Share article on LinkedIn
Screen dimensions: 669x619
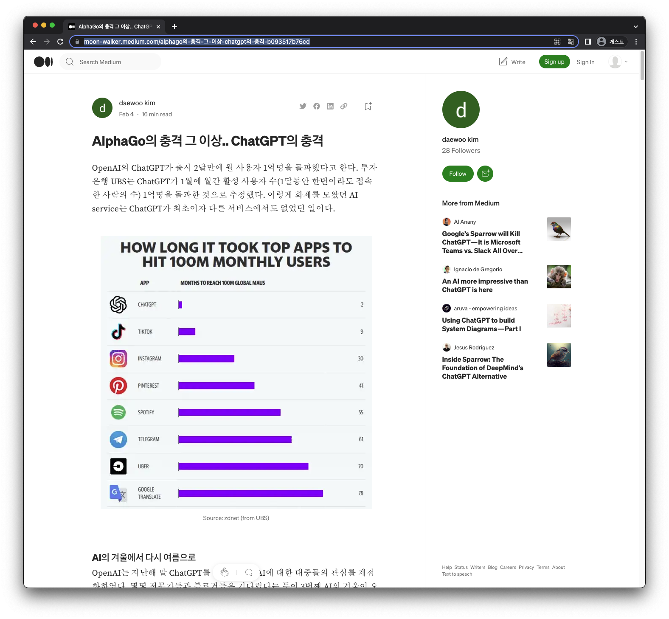(x=330, y=106)
